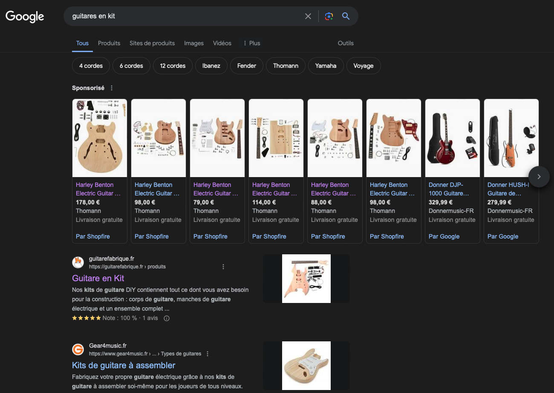Open the Sponsorisé three-dot options
The width and height of the screenshot is (554, 393).
[x=112, y=88]
